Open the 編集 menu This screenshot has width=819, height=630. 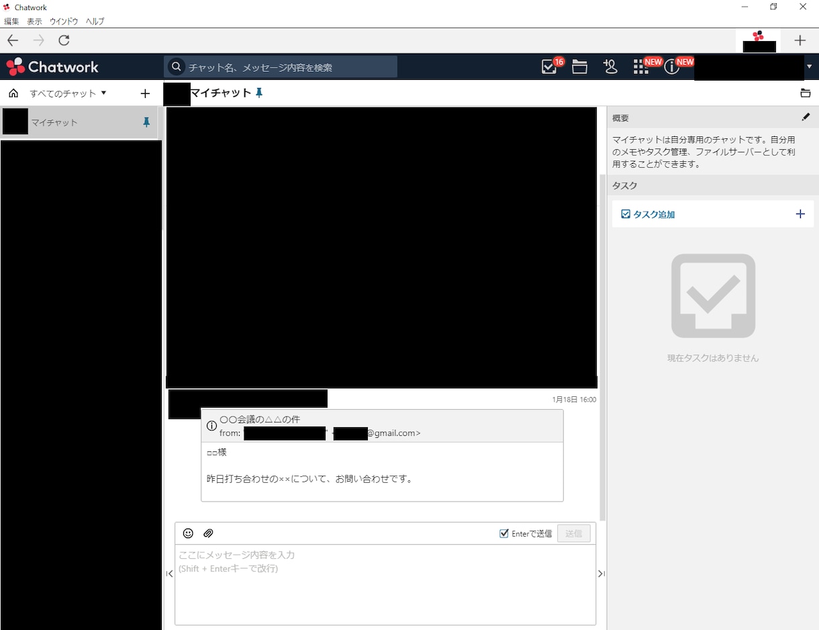tap(11, 21)
